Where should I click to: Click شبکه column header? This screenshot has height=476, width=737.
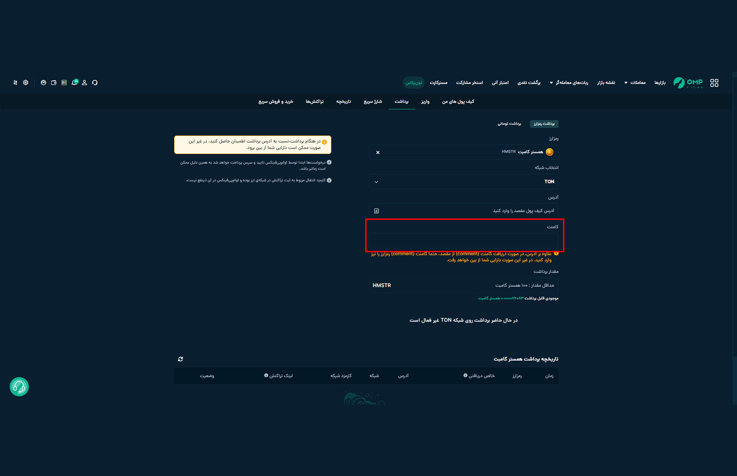374,376
